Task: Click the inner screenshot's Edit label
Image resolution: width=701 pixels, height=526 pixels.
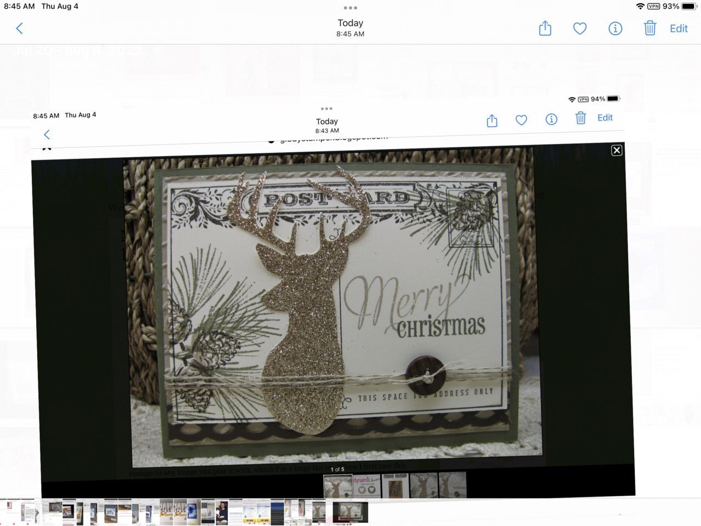Action: (x=605, y=117)
